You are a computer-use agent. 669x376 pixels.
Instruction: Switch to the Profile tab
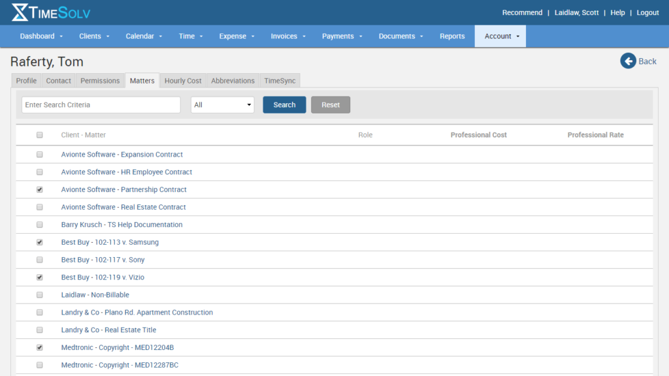26,80
